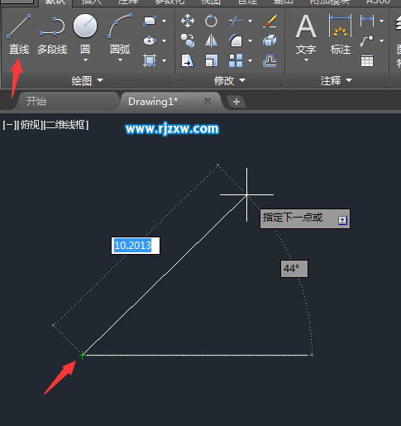This screenshot has height=426, width=401.
Task: Select the Move tool
Action: pos(188,21)
